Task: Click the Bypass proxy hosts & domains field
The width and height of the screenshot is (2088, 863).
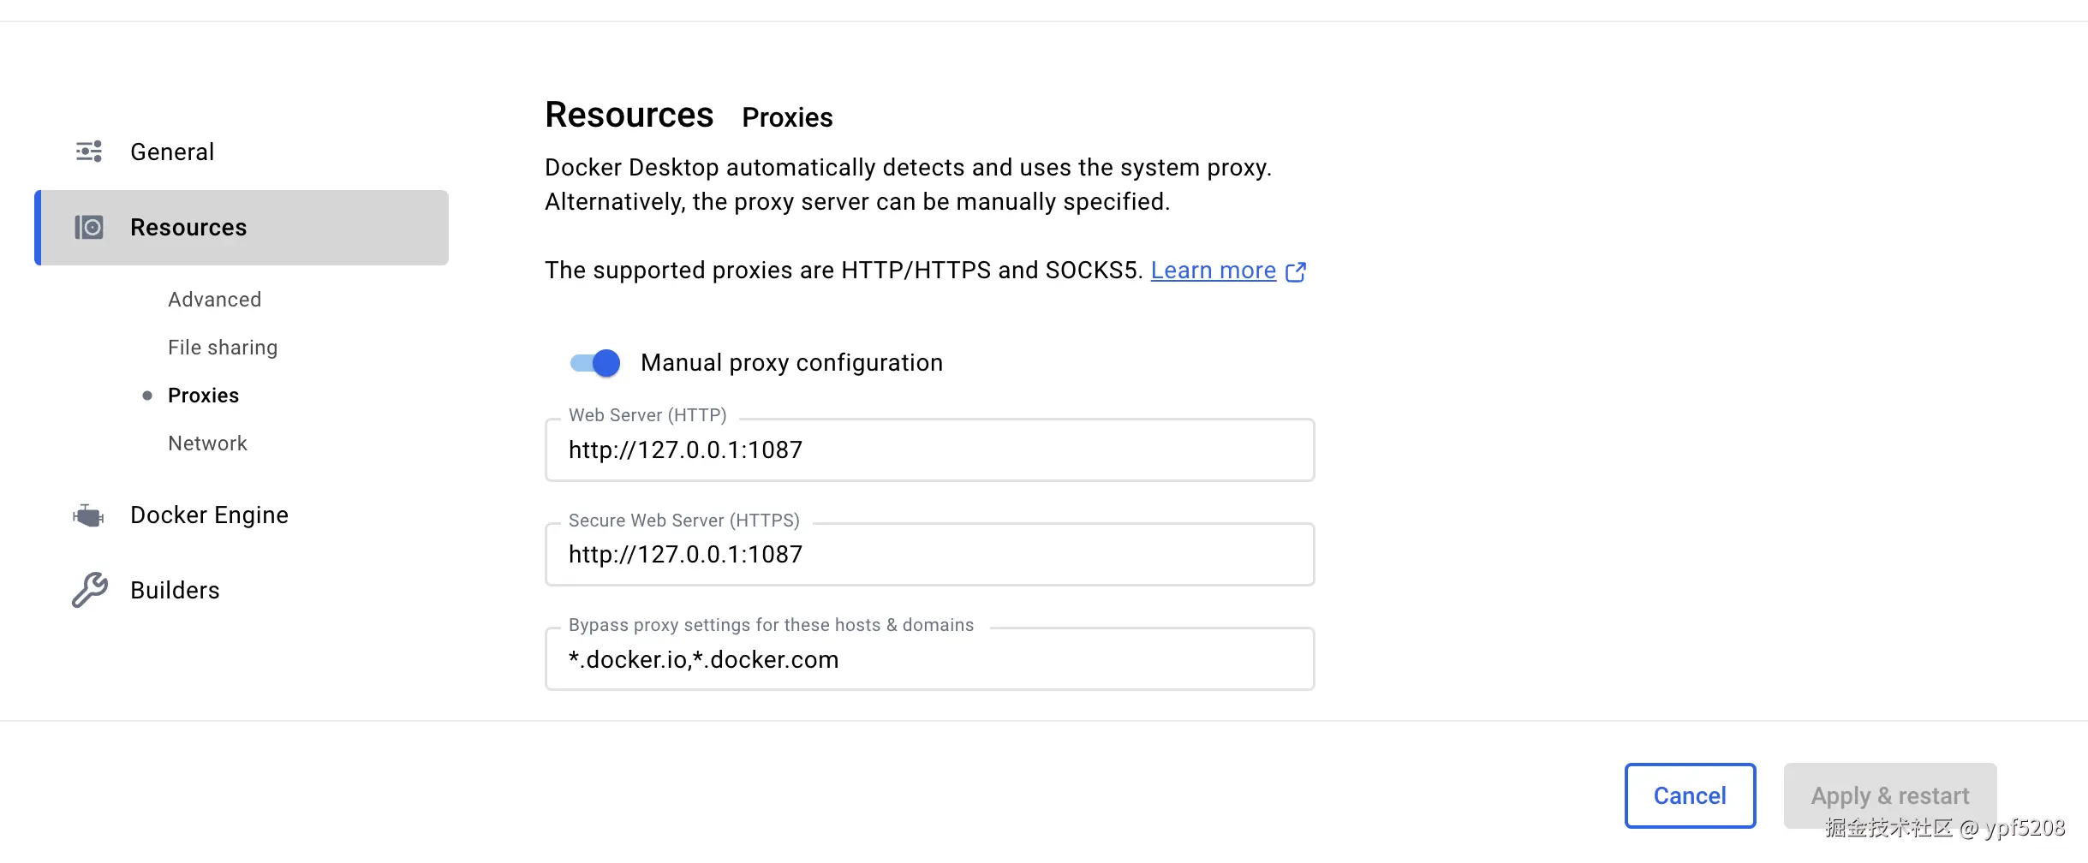Action: [929, 659]
